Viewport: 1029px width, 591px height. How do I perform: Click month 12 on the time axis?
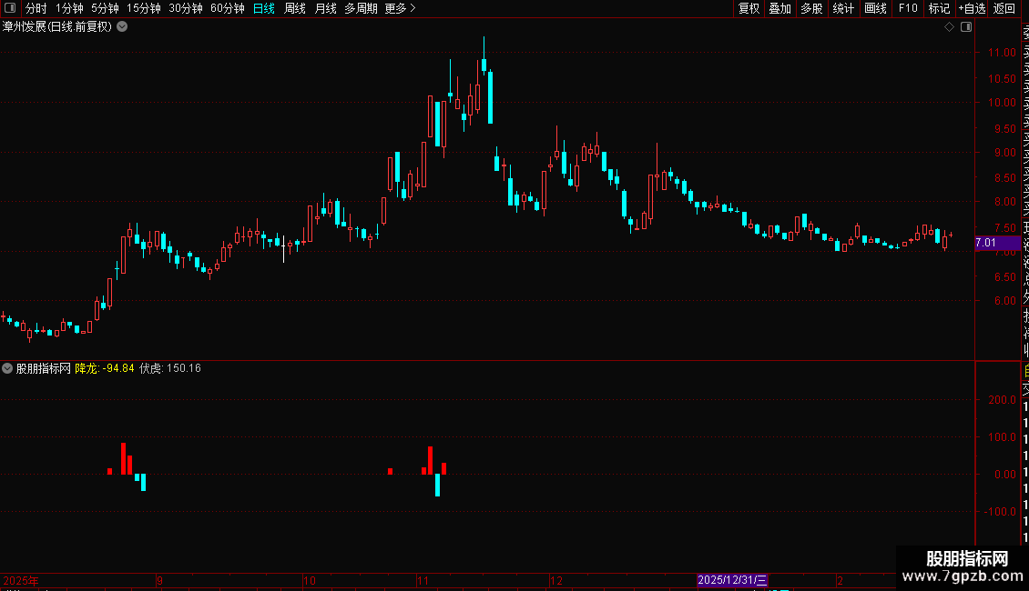tap(555, 580)
